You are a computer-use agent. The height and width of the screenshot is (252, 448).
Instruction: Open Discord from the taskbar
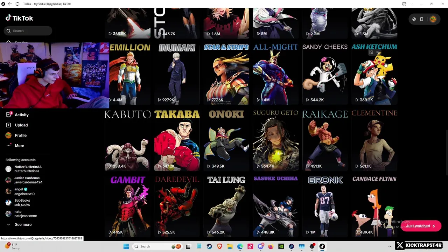pyautogui.click(x=261, y=246)
